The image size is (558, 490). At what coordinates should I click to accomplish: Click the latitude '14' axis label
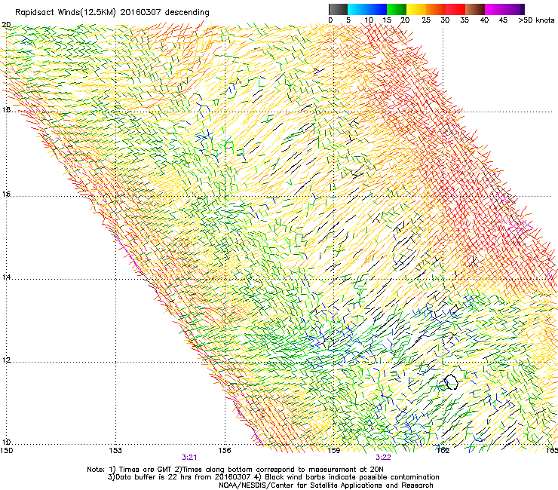(6, 277)
